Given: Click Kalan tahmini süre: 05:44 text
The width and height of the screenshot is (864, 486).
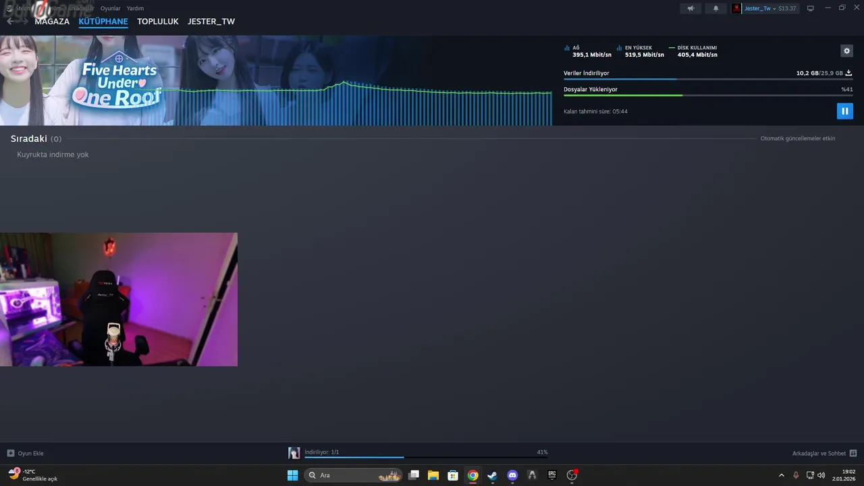Looking at the screenshot, I should coord(595,111).
